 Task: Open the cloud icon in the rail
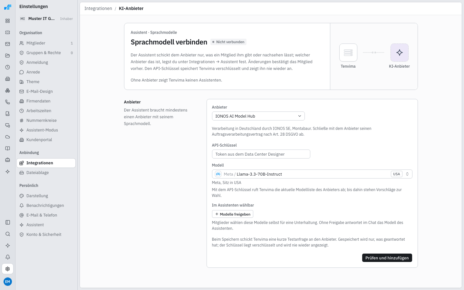point(8,137)
